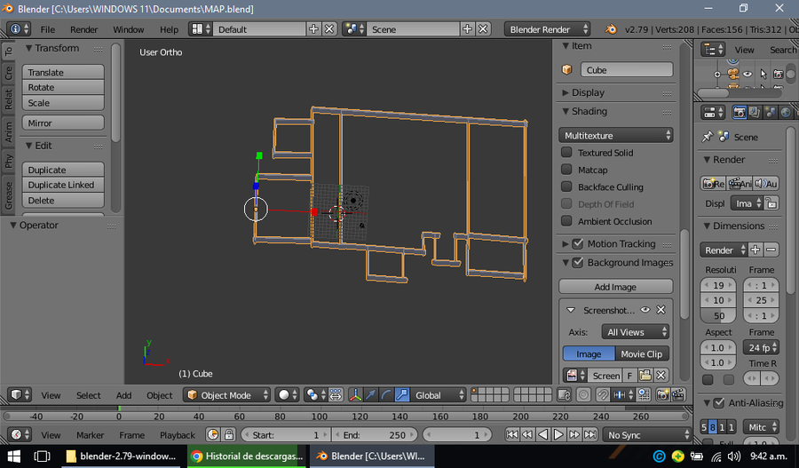799x468 pixels.
Task: Toggle the 3D manipulator widget icon
Action: [356, 394]
